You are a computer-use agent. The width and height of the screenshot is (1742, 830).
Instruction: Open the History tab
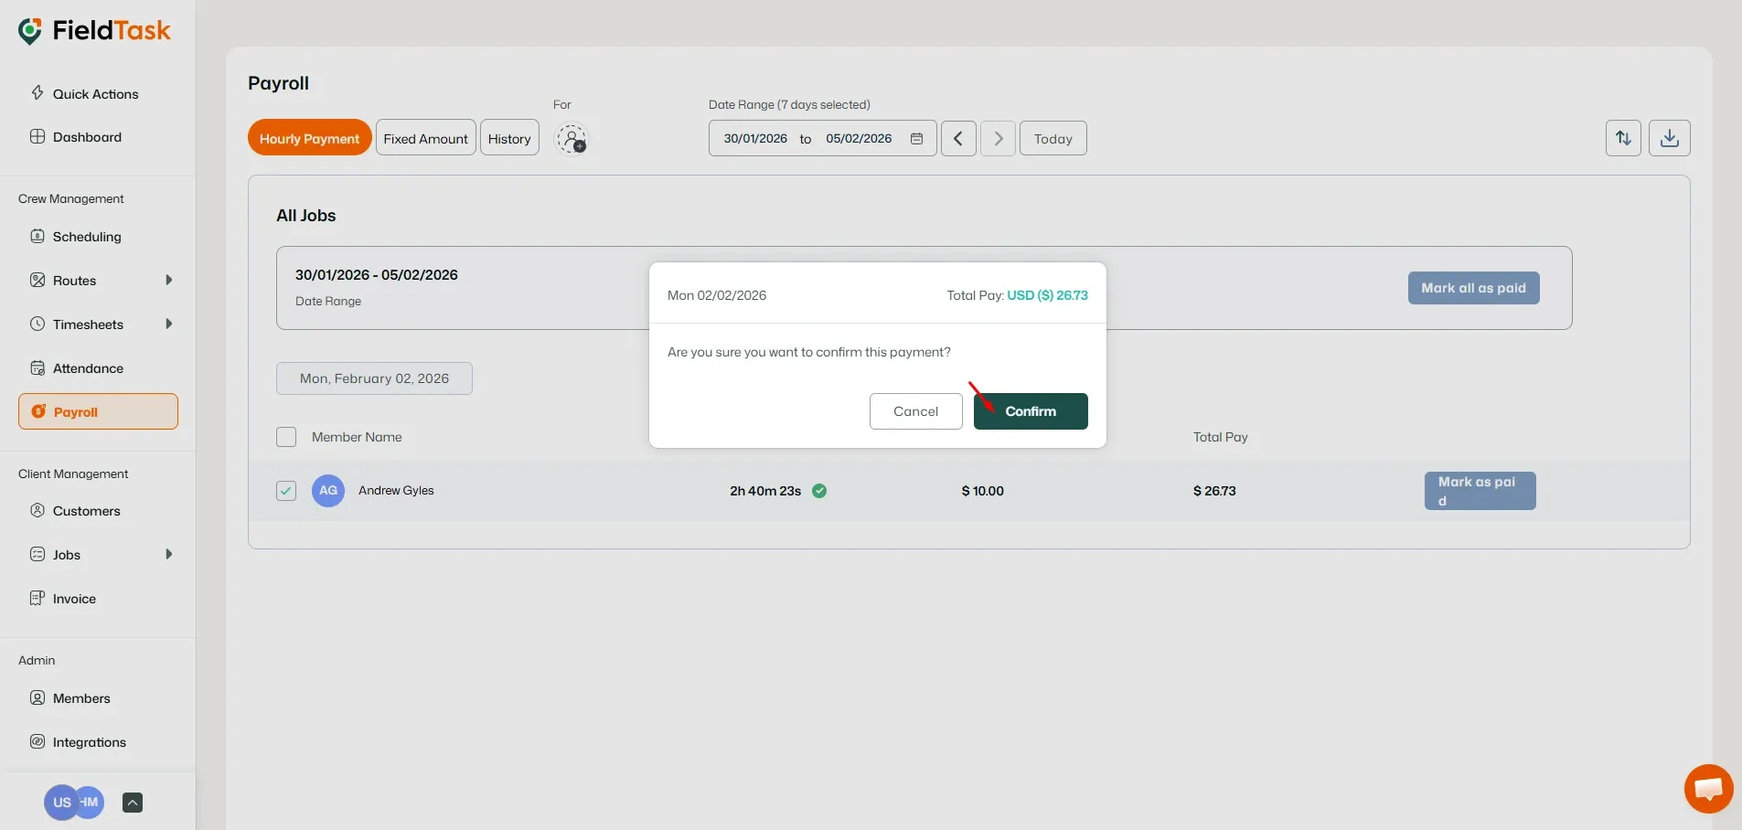[509, 137]
